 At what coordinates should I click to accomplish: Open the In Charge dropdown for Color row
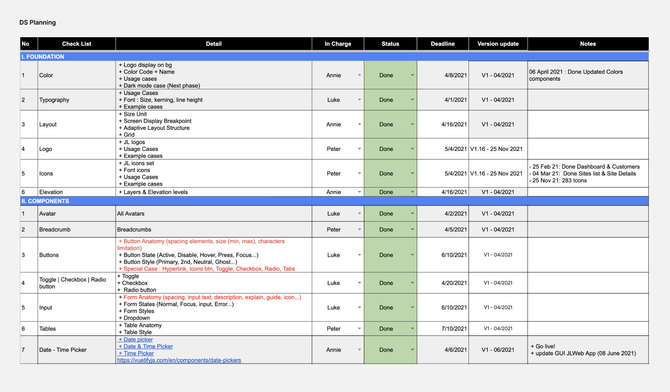click(359, 75)
